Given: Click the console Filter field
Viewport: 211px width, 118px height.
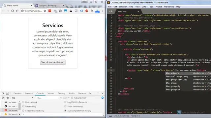Looking at the screenshot, I should pos(47,98).
